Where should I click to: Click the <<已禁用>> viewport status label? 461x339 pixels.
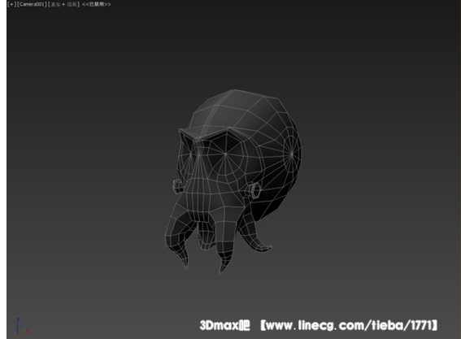(x=97, y=4)
